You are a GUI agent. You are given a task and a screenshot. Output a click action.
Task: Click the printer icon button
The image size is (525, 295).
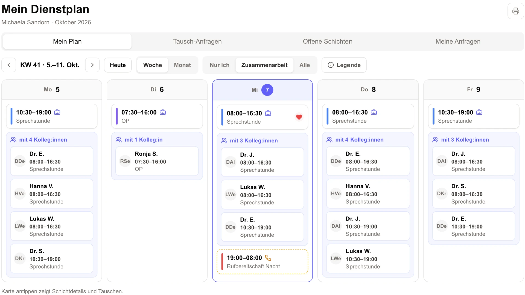(x=515, y=11)
